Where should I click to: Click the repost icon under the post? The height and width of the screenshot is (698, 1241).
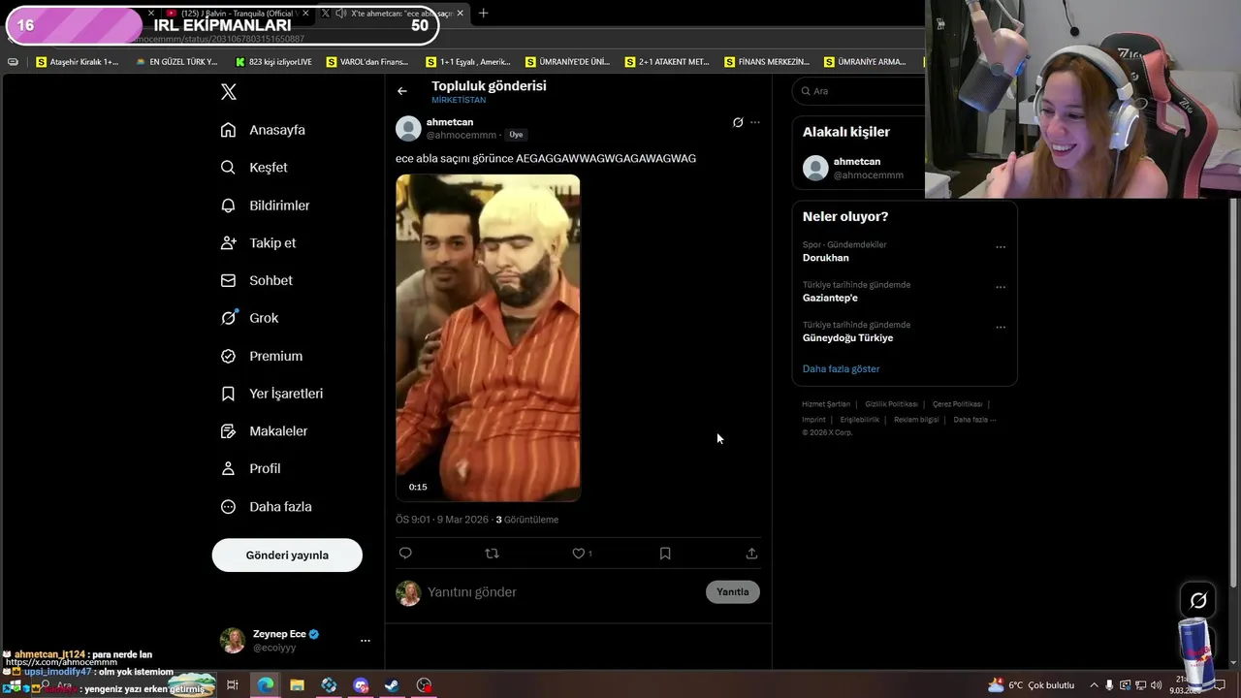coord(492,554)
